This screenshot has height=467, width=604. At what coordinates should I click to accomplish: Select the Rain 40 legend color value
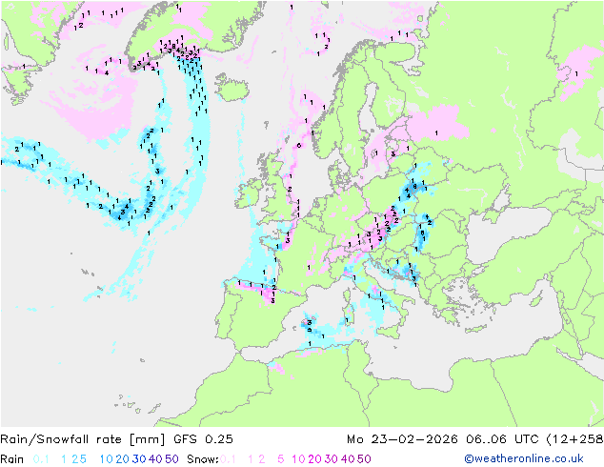coord(155,459)
